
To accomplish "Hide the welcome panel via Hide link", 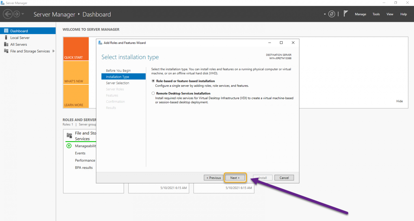I will click(399, 101).
